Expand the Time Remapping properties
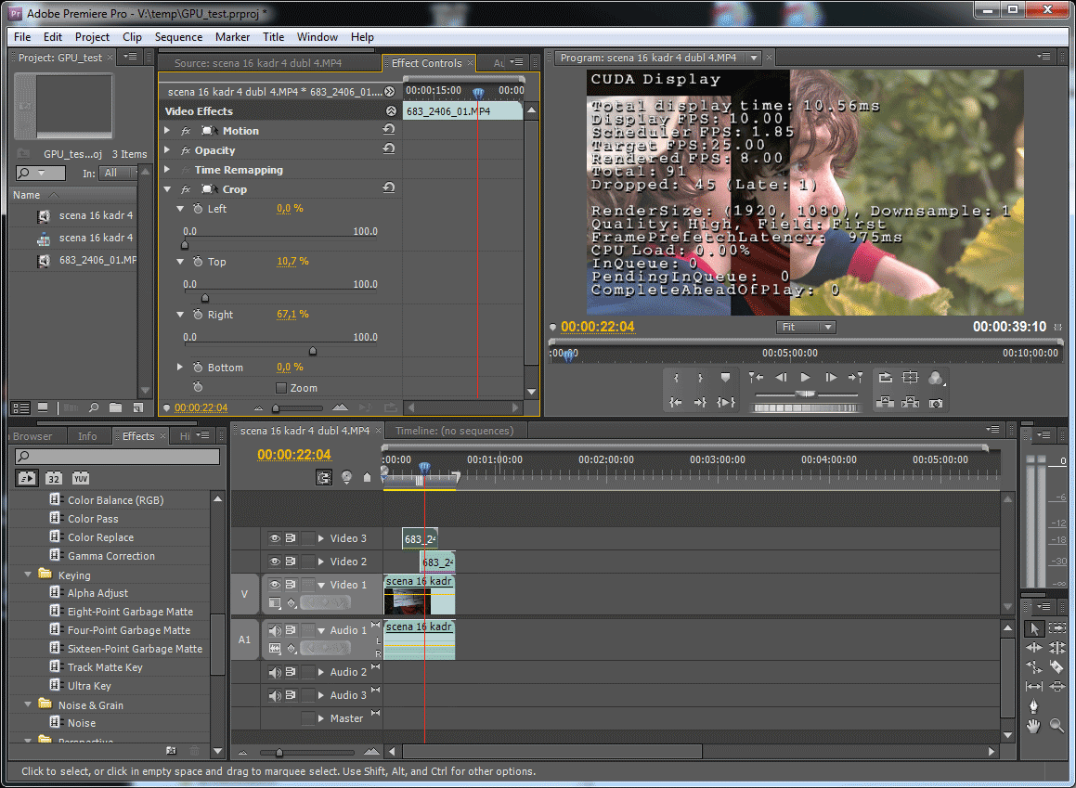The height and width of the screenshot is (788, 1076). click(x=167, y=170)
